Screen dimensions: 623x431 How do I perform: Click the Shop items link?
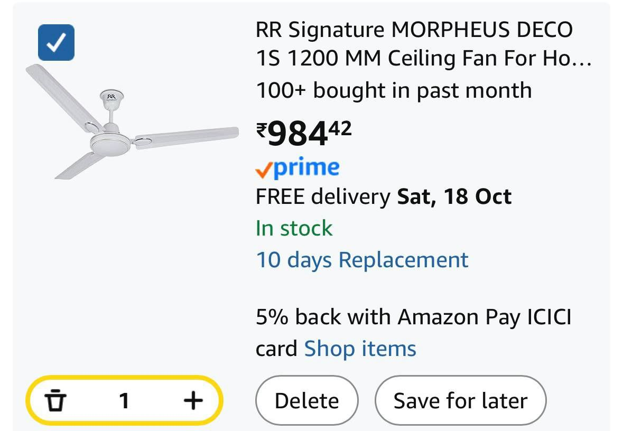coord(359,348)
